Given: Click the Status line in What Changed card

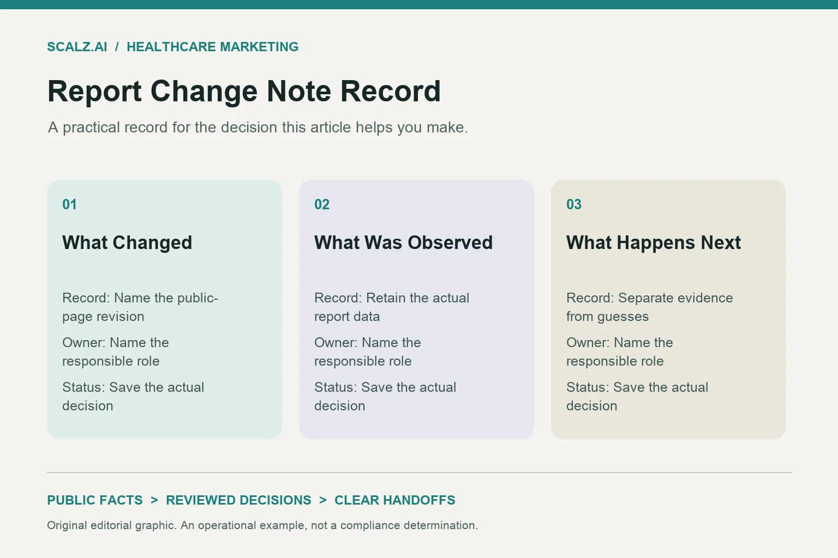Looking at the screenshot, I should point(133,397).
